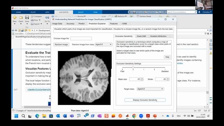Expand the Export dropdown arrow
224x126 pixels.
[x=41, y=24]
